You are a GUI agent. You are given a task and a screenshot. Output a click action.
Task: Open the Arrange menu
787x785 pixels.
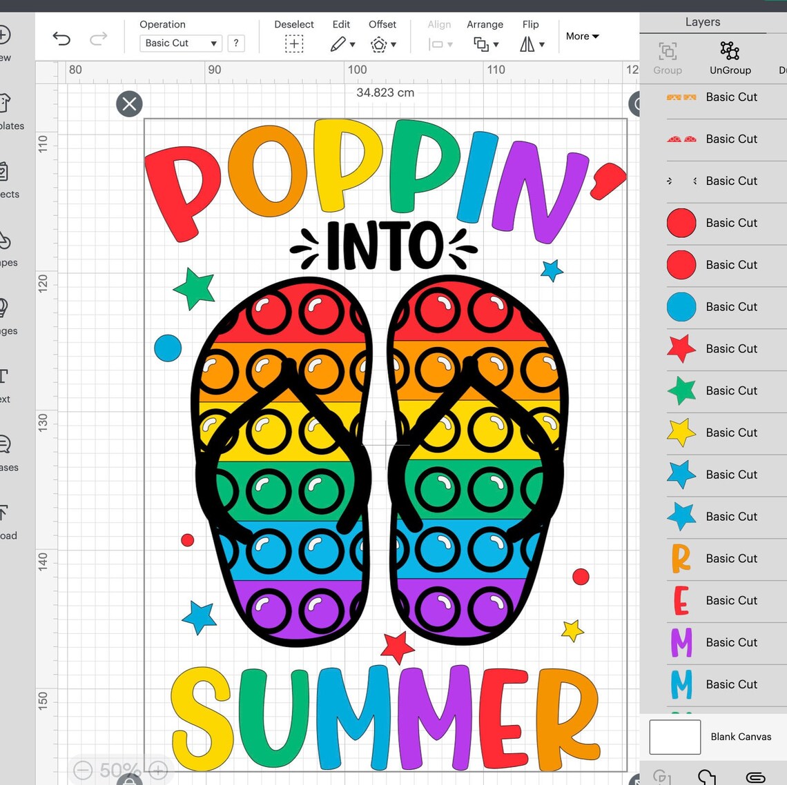coord(485,43)
